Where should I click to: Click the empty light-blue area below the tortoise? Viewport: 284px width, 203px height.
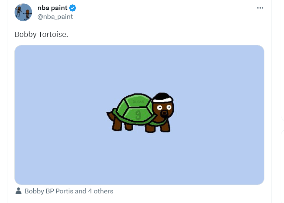point(139,159)
